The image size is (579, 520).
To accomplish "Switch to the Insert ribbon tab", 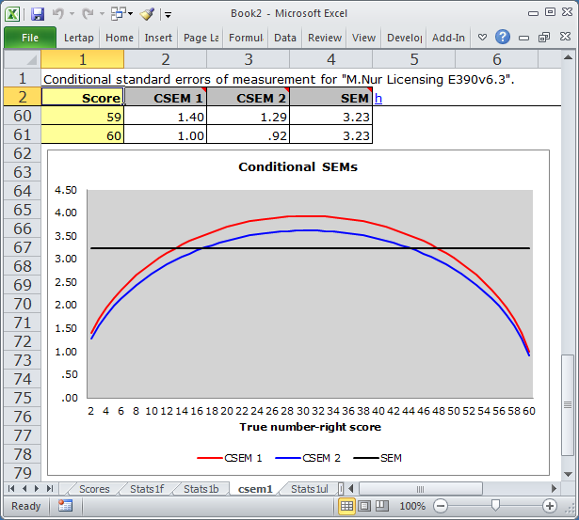I will tap(158, 38).
